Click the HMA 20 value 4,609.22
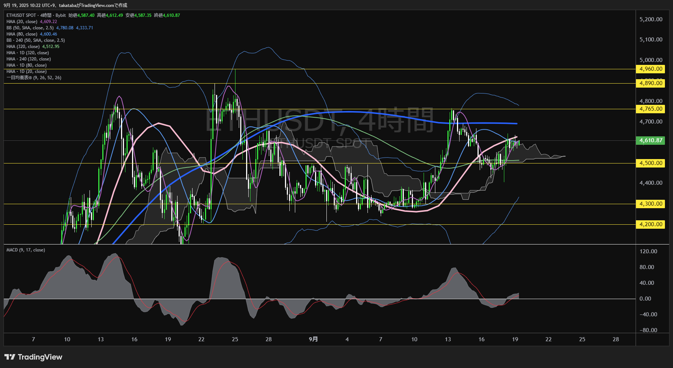This screenshot has height=368, width=673. [x=48, y=22]
